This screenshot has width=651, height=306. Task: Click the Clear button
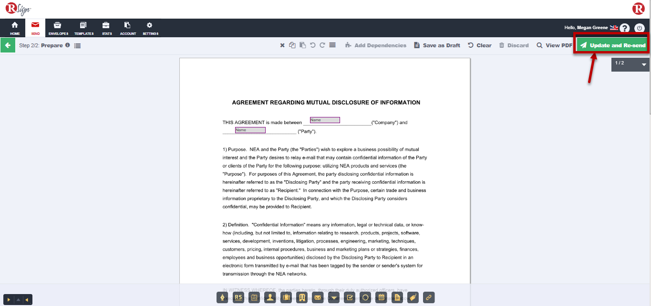point(479,45)
